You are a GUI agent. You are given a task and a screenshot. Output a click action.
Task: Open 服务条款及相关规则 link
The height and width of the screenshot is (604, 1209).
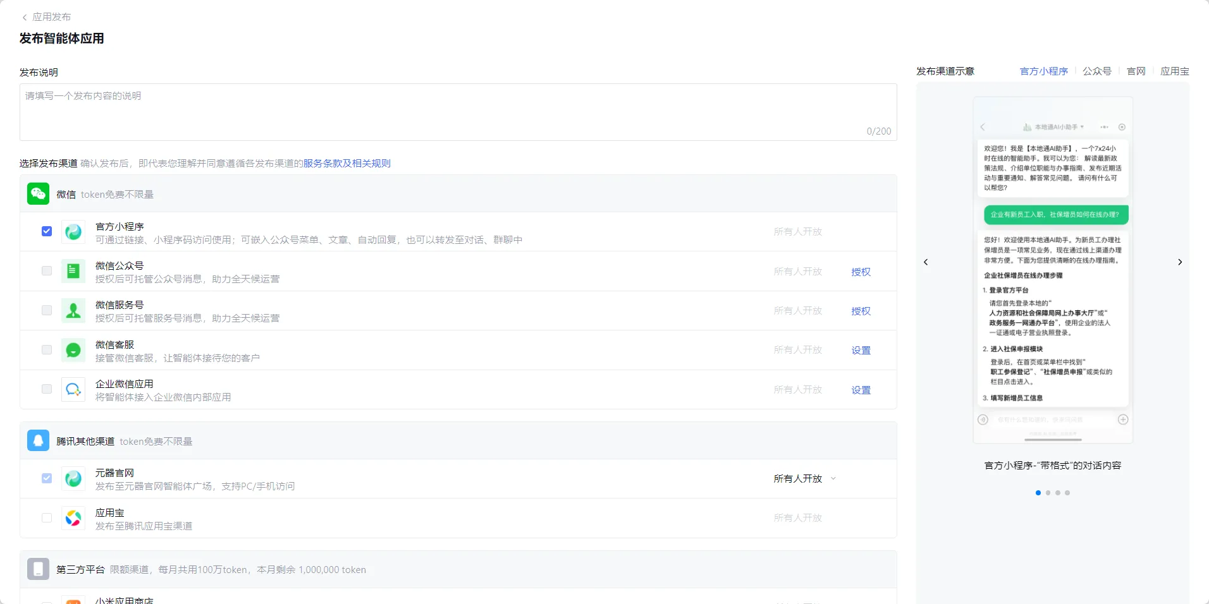pos(347,164)
